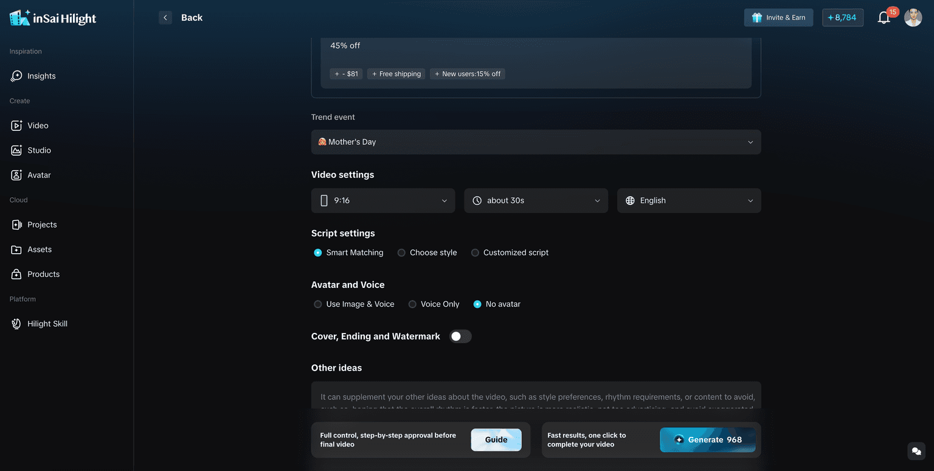Click the Projects icon in sidebar
The width and height of the screenshot is (934, 471).
[x=16, y=225]
